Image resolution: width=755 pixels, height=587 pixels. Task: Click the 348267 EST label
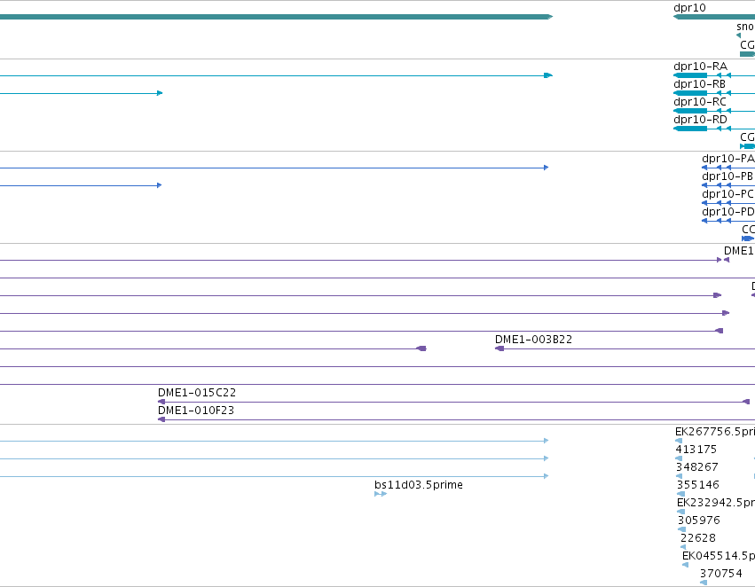click(x=696, y=467)
